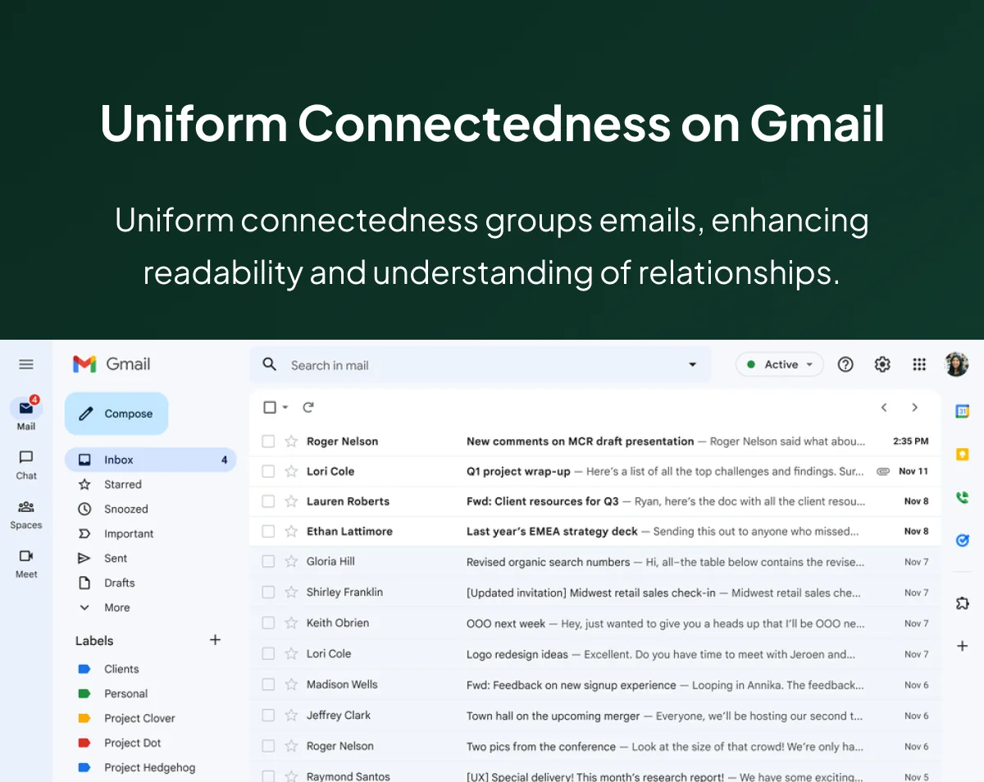This screenshot has width=984, height=782.
Task: Tick the select-all checkbox in the toolbar
Action: (270, 407)
